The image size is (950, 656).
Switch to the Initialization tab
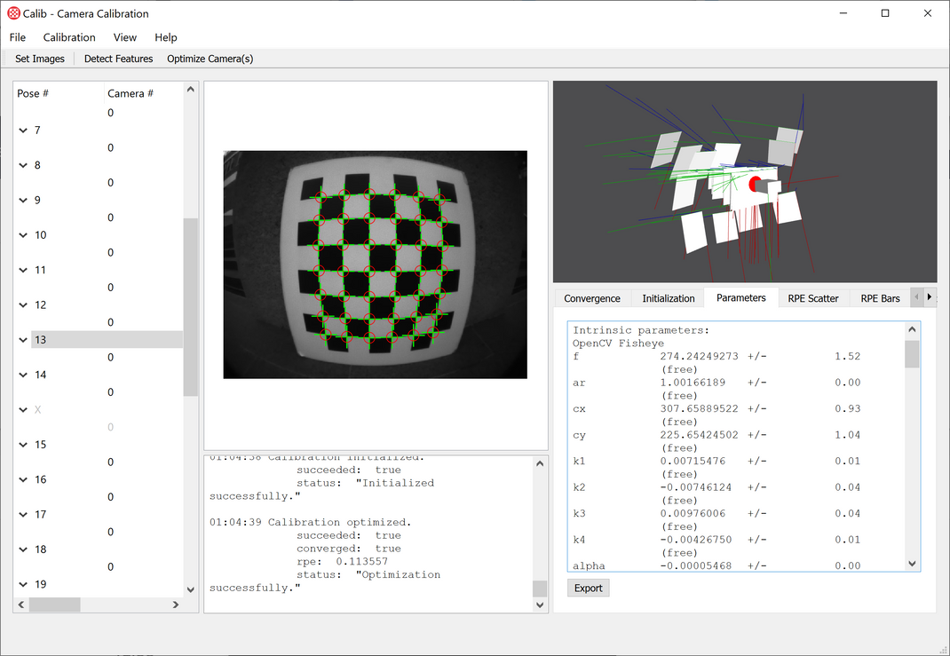click(667, 297)
